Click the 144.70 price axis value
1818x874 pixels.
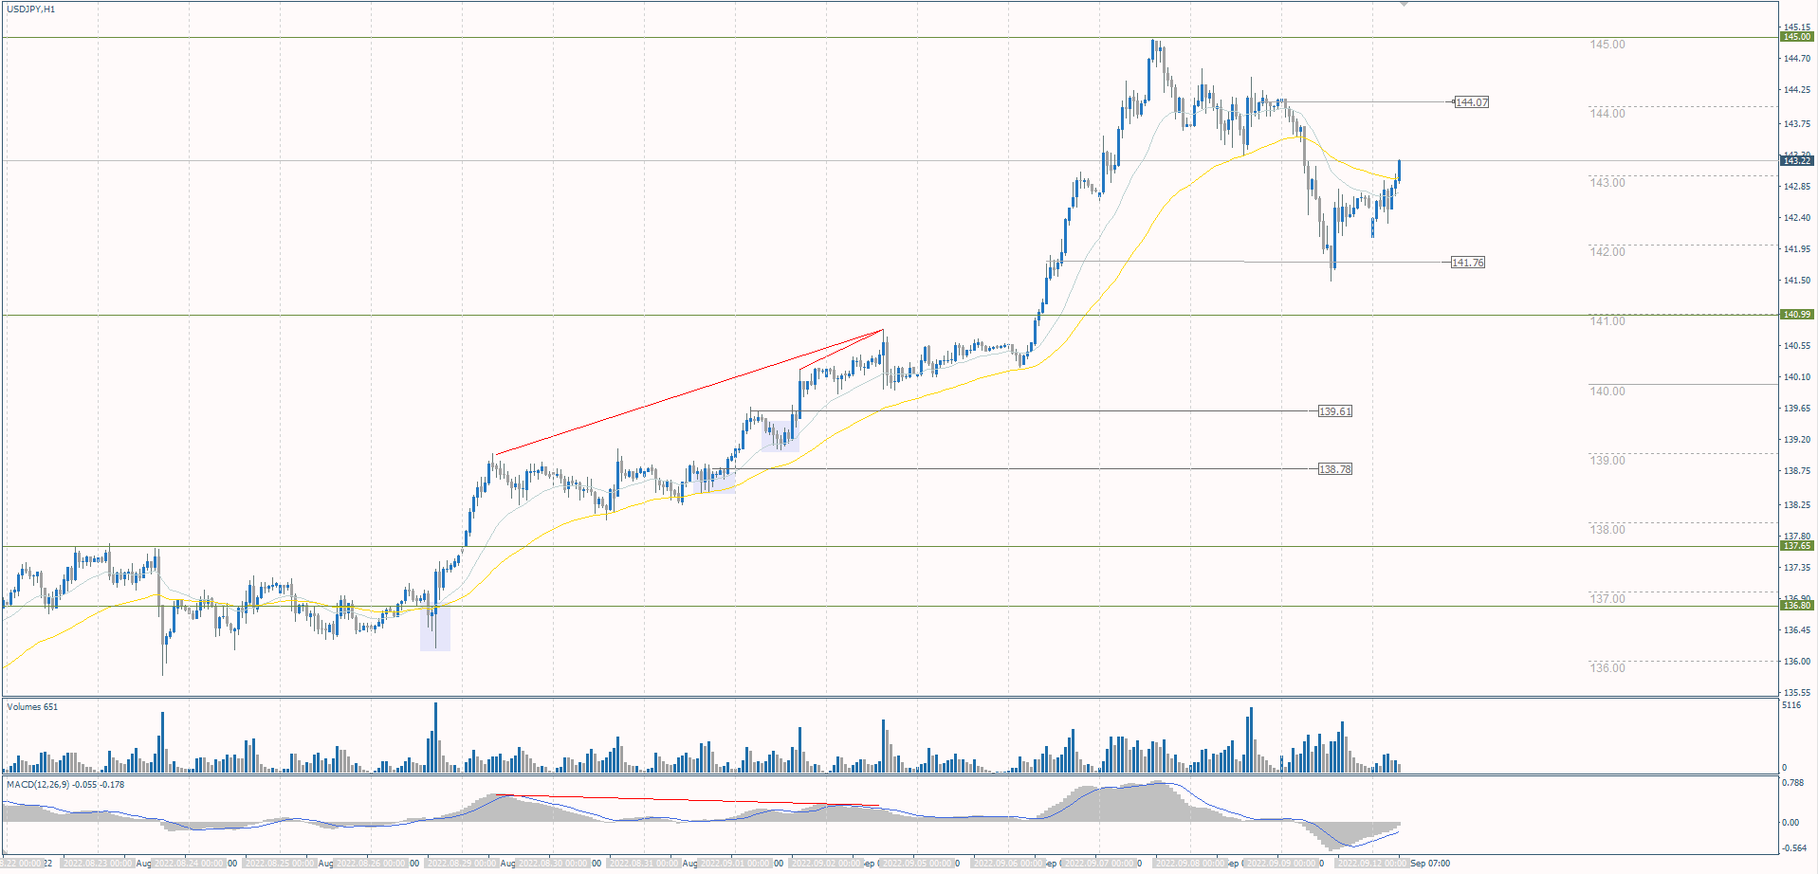coord(1797,59)
